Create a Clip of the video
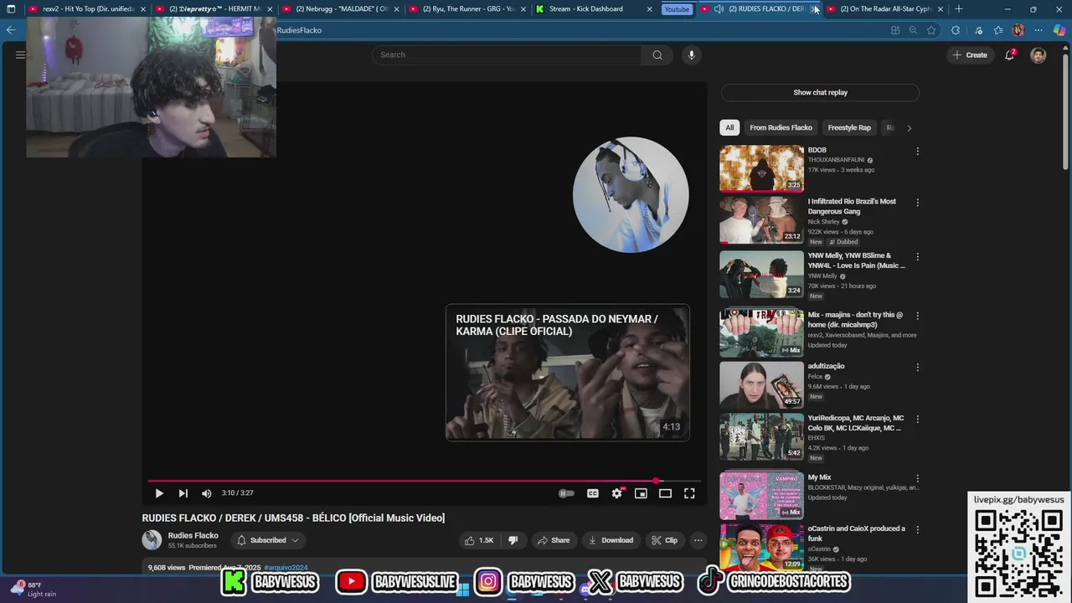The width and height of the screenshot is (1072, 603). point(664,540)
